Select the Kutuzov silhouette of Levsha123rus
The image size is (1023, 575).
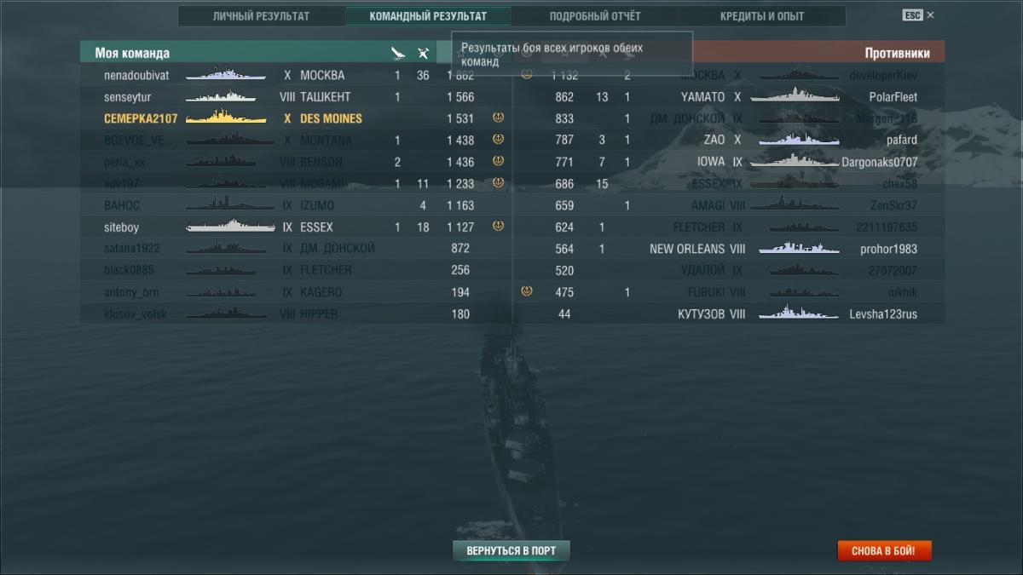[x=795, y=313]
